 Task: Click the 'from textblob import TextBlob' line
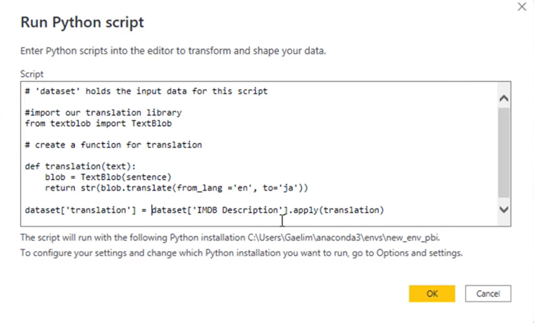click(99, 123)
